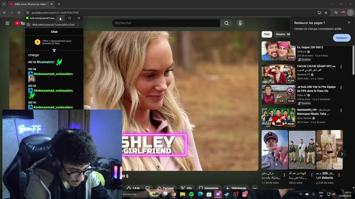
Task: Open the Chrome profile avatar
Action: point(343,13)
